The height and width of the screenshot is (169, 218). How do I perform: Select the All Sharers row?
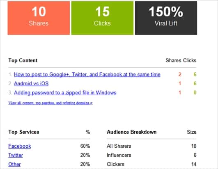pyautogui.click(x=151, y=146)
